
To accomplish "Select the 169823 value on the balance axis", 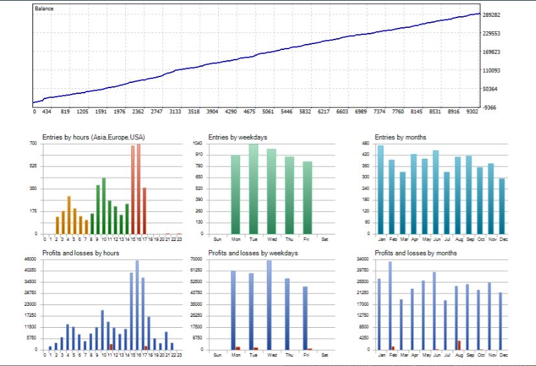I will coord(492,52).
